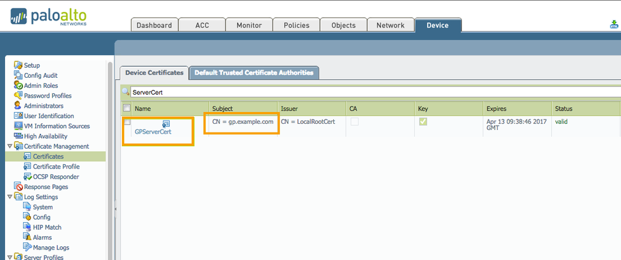
Task: Toggle the select-all checkbox in Name header
Action: pyautogui.click(x=127, y=108)
